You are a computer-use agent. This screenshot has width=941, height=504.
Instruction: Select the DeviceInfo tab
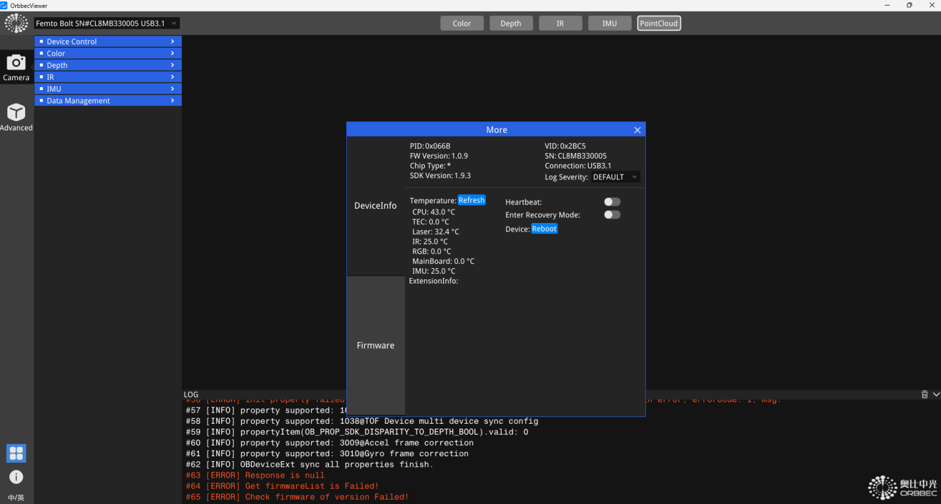click(x=376, y=206)
